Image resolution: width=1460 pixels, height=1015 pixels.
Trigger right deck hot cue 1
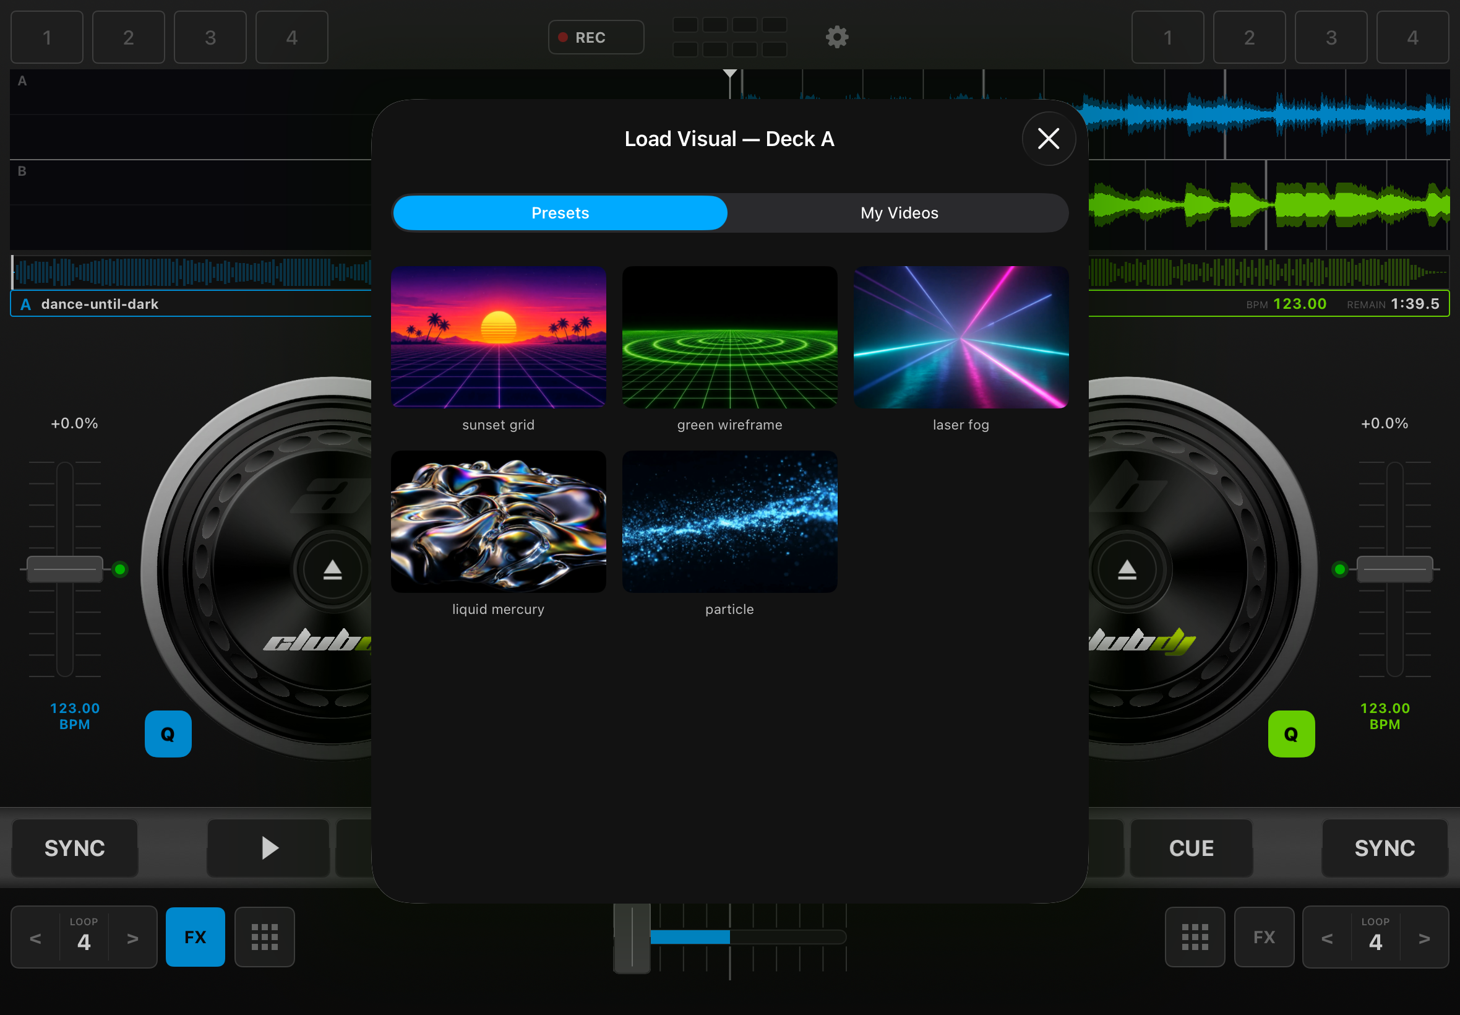pos(1167,38)
